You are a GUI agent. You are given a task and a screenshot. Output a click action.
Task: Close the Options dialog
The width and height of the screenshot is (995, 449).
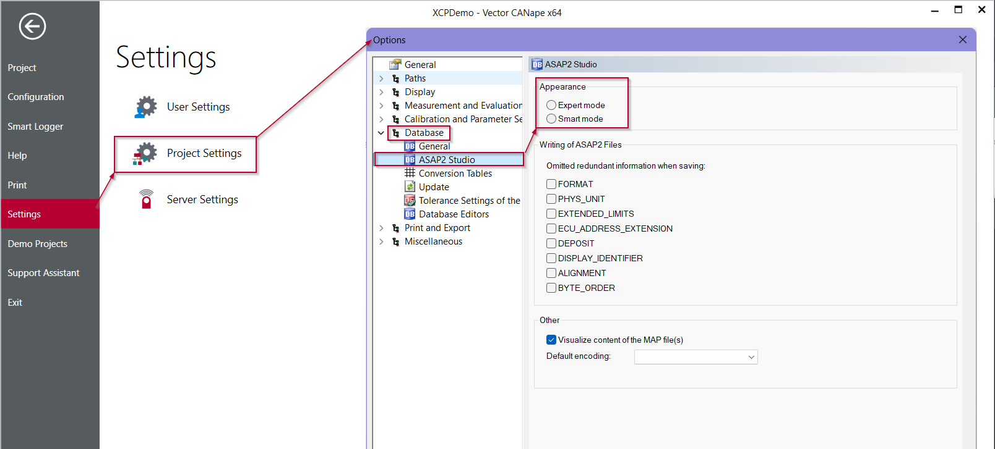[x=962, y=40]
